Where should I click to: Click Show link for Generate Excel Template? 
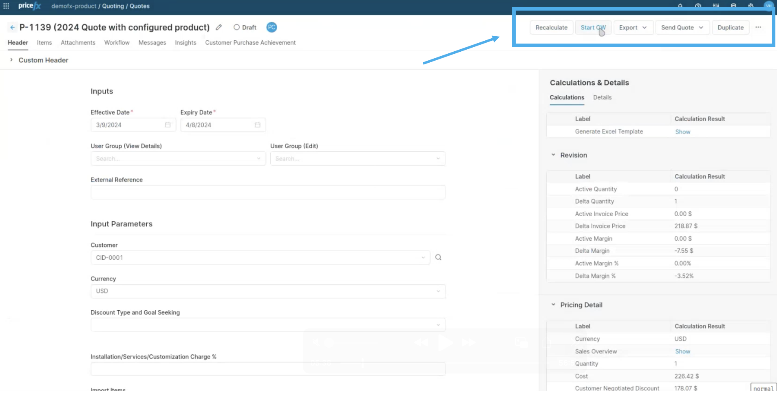[682, 132]
